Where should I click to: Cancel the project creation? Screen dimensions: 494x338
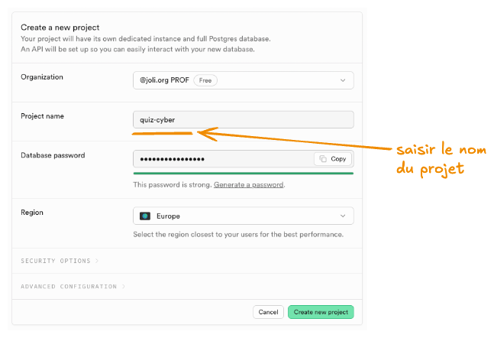pos(268,312)
